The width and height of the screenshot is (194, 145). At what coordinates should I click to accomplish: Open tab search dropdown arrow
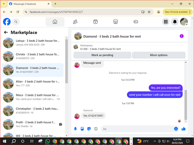pos(4,4)
